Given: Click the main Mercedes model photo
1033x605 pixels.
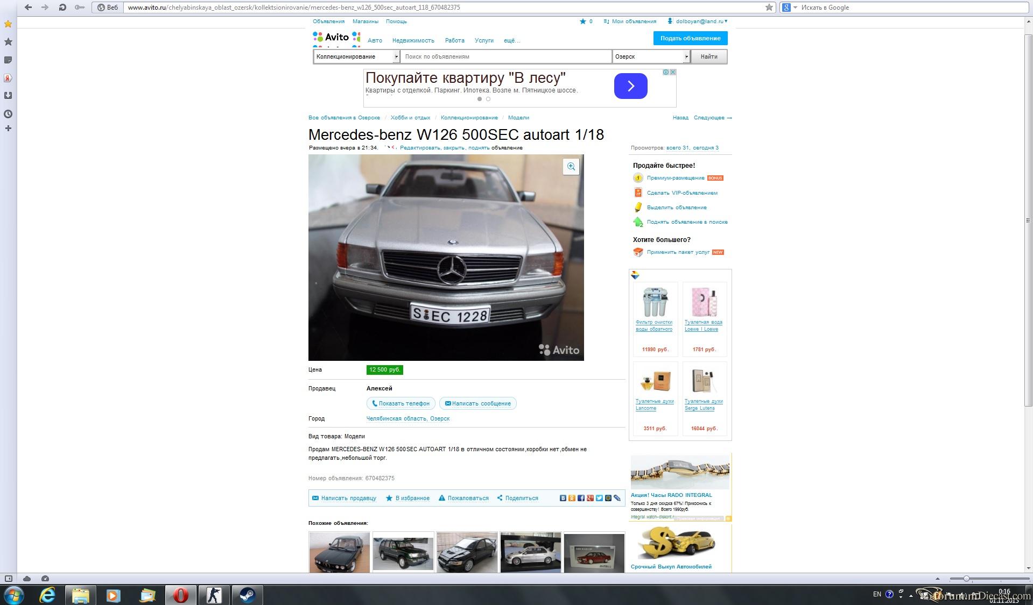Looking at the screenshot, I should coord(446,258).
